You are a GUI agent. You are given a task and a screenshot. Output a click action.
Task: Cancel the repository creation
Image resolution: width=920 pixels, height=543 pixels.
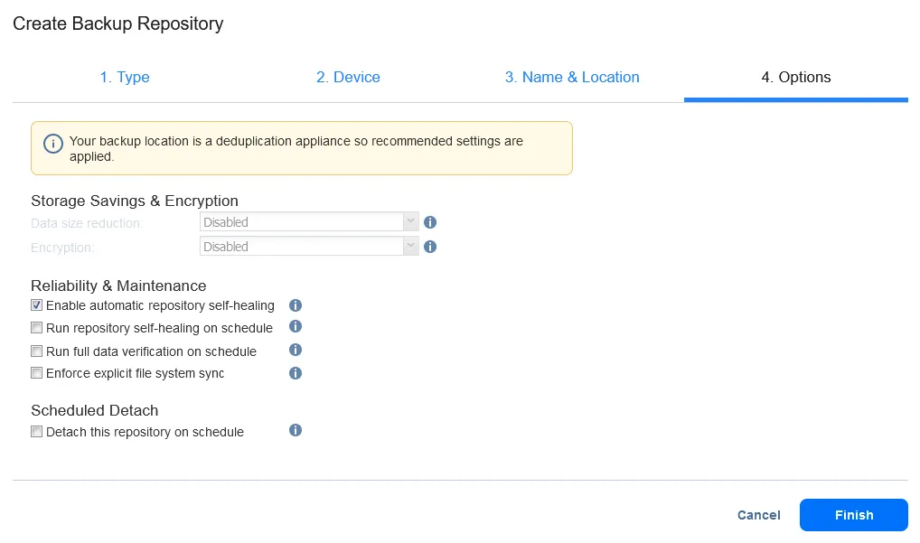point(758,515)
